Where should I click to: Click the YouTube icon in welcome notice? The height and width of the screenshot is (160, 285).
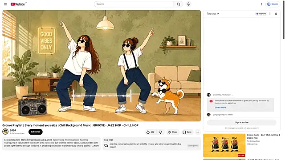[211, 101]
